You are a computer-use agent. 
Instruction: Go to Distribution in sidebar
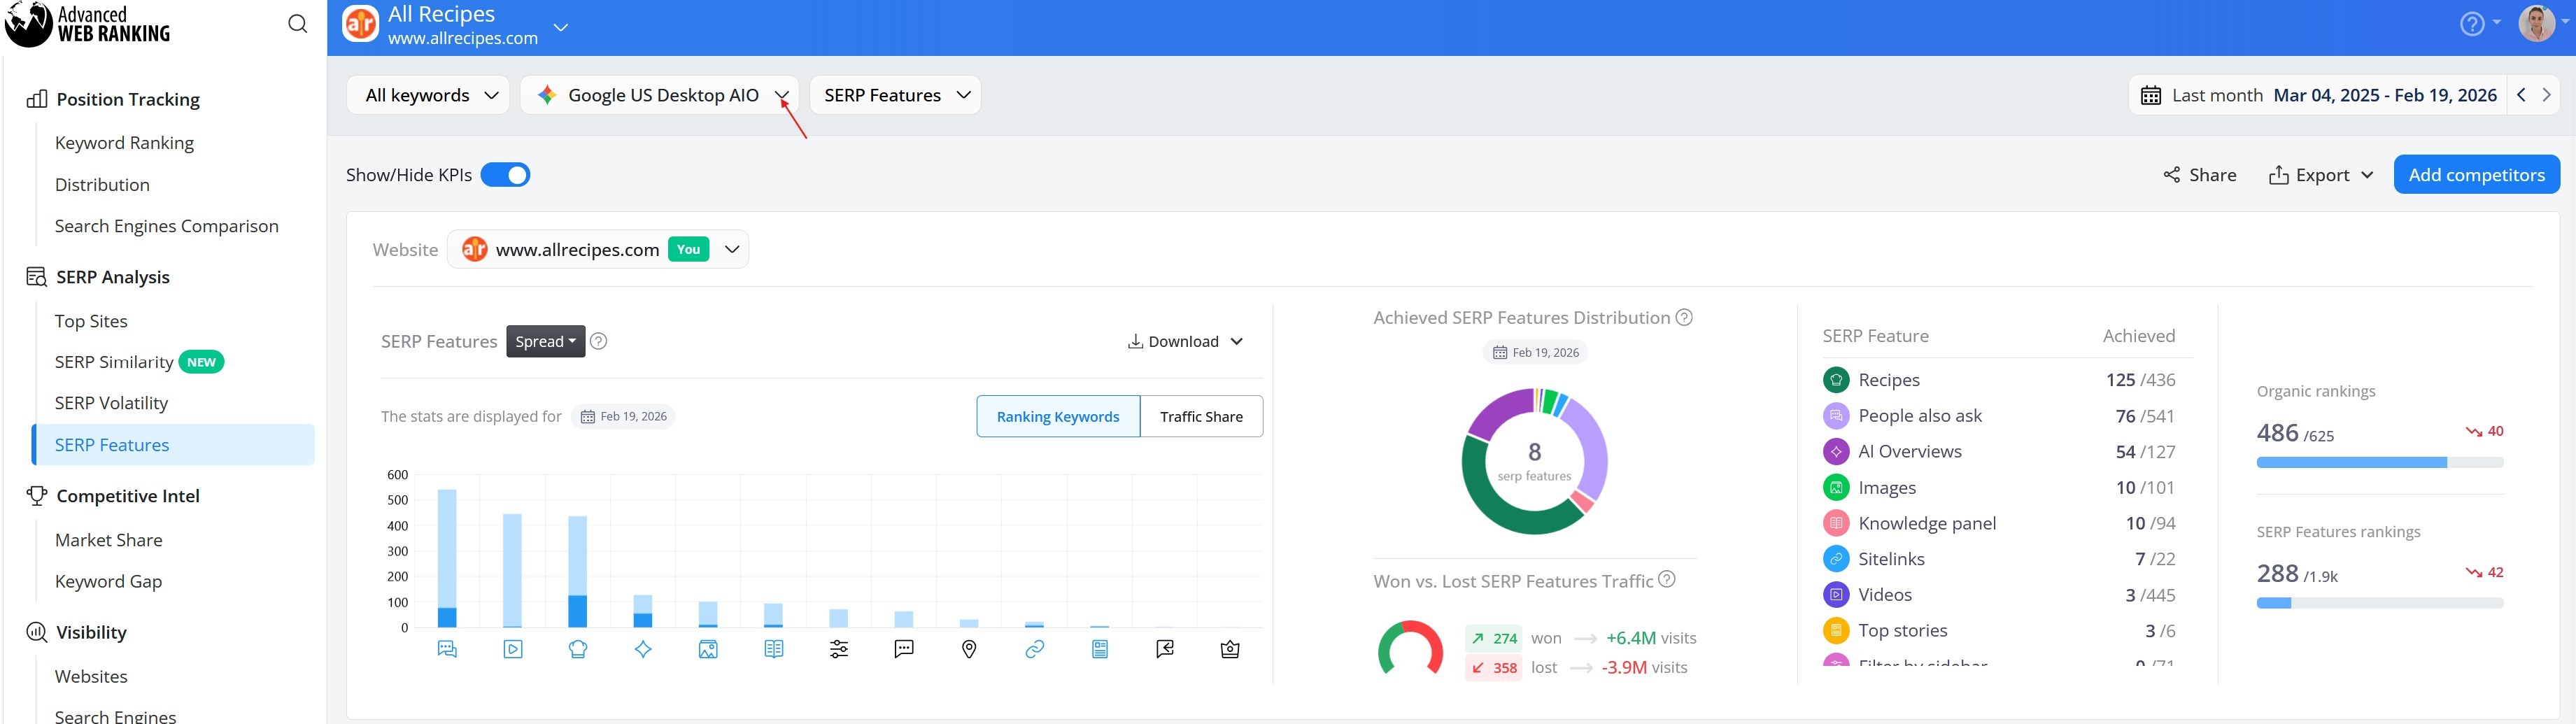tap(102, 185)
